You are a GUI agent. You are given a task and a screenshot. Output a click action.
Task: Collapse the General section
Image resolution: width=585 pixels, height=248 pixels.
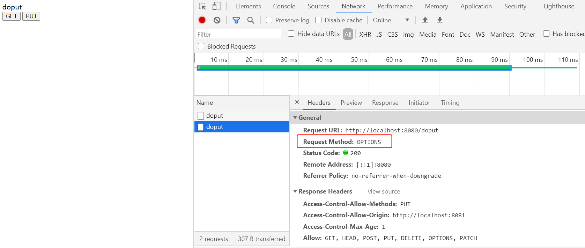click(295, 118)
